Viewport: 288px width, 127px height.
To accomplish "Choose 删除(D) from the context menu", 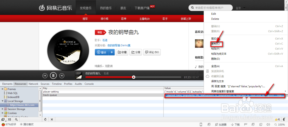I will (x=215, y=59).
